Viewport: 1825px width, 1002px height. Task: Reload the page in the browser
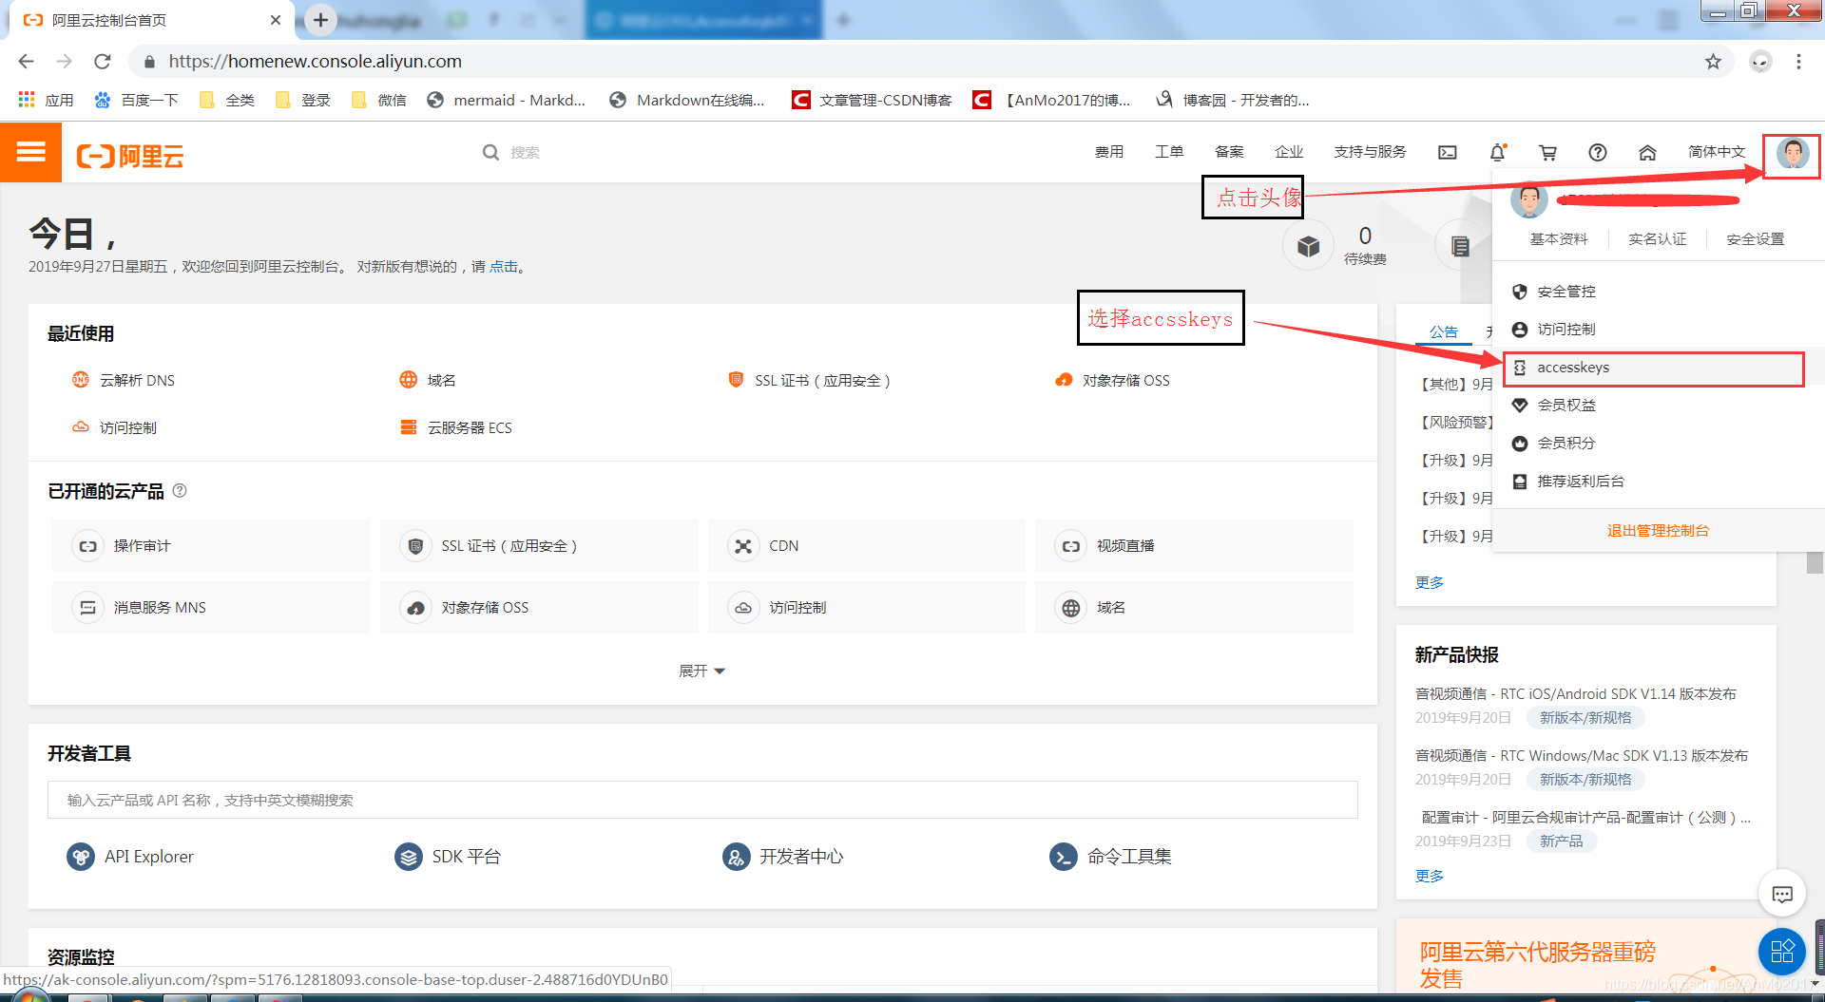pyautogui.click(x=103, y=62)
